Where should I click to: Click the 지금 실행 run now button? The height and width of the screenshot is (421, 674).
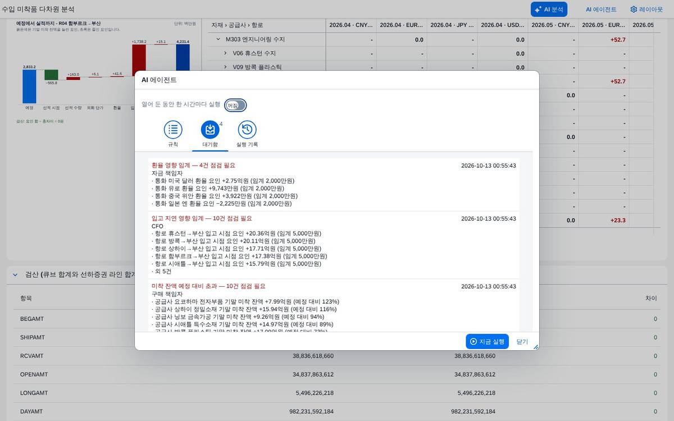[487, 341]
